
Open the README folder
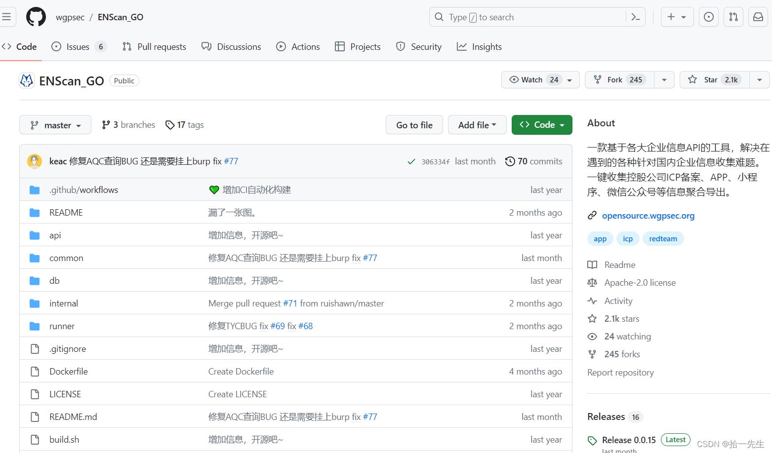(x=66, y=213)
